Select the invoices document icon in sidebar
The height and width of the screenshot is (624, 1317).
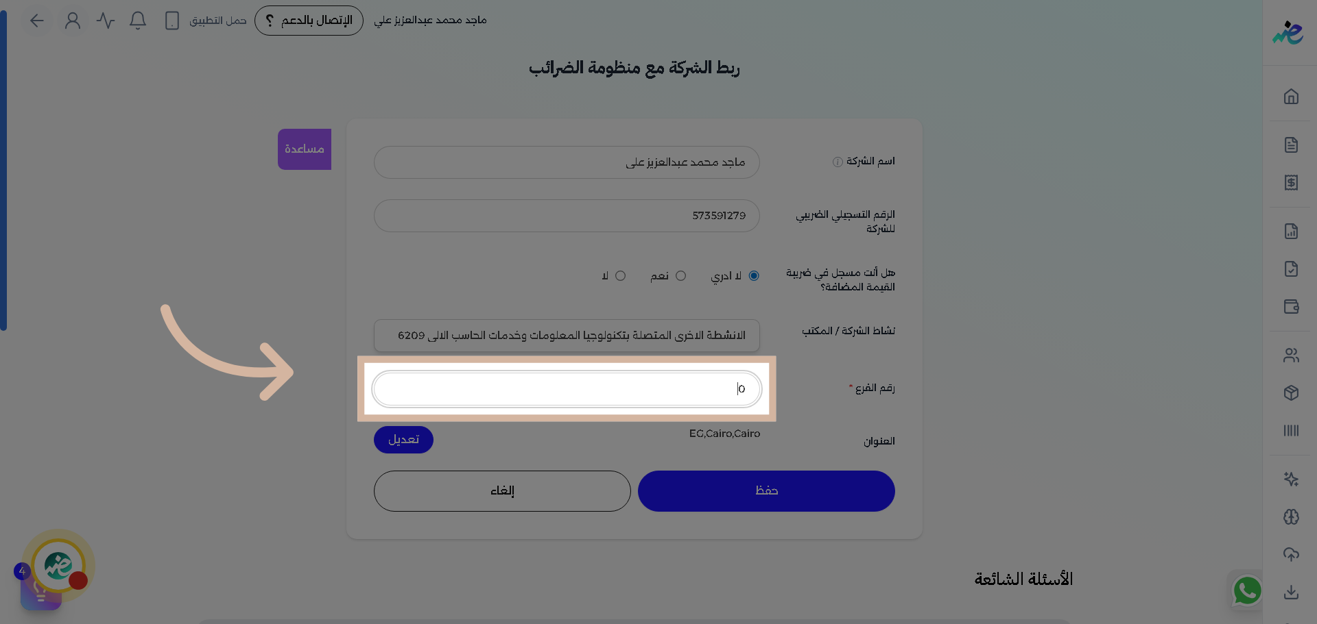pyautogui.click(x=1292, y=145)
